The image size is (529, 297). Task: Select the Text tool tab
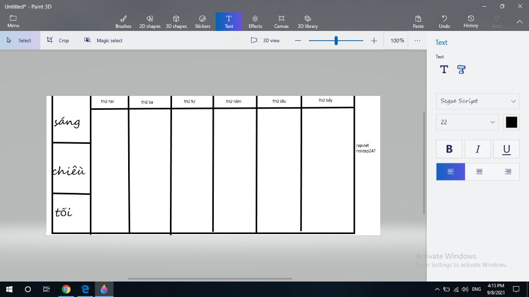point(229,22)
